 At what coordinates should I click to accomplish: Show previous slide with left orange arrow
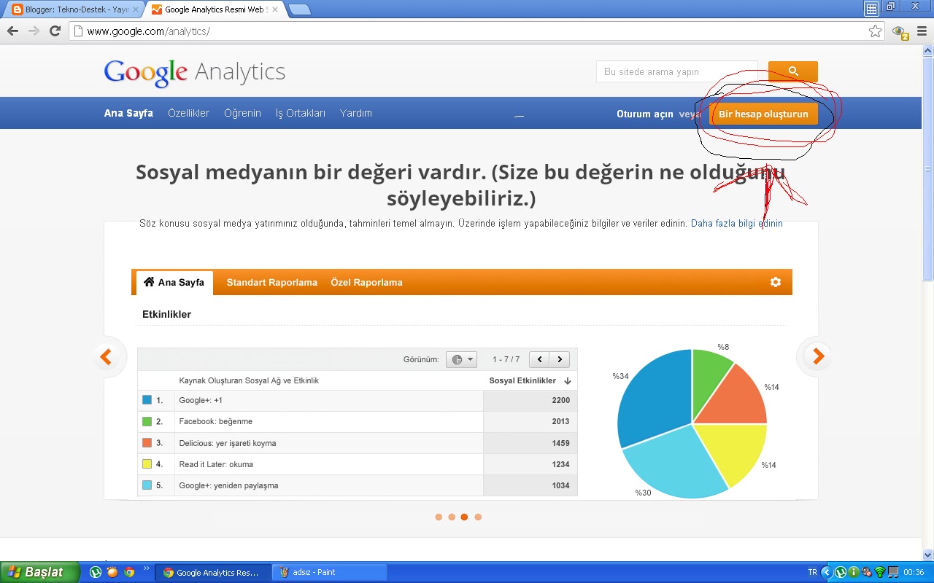click(107, 356)
